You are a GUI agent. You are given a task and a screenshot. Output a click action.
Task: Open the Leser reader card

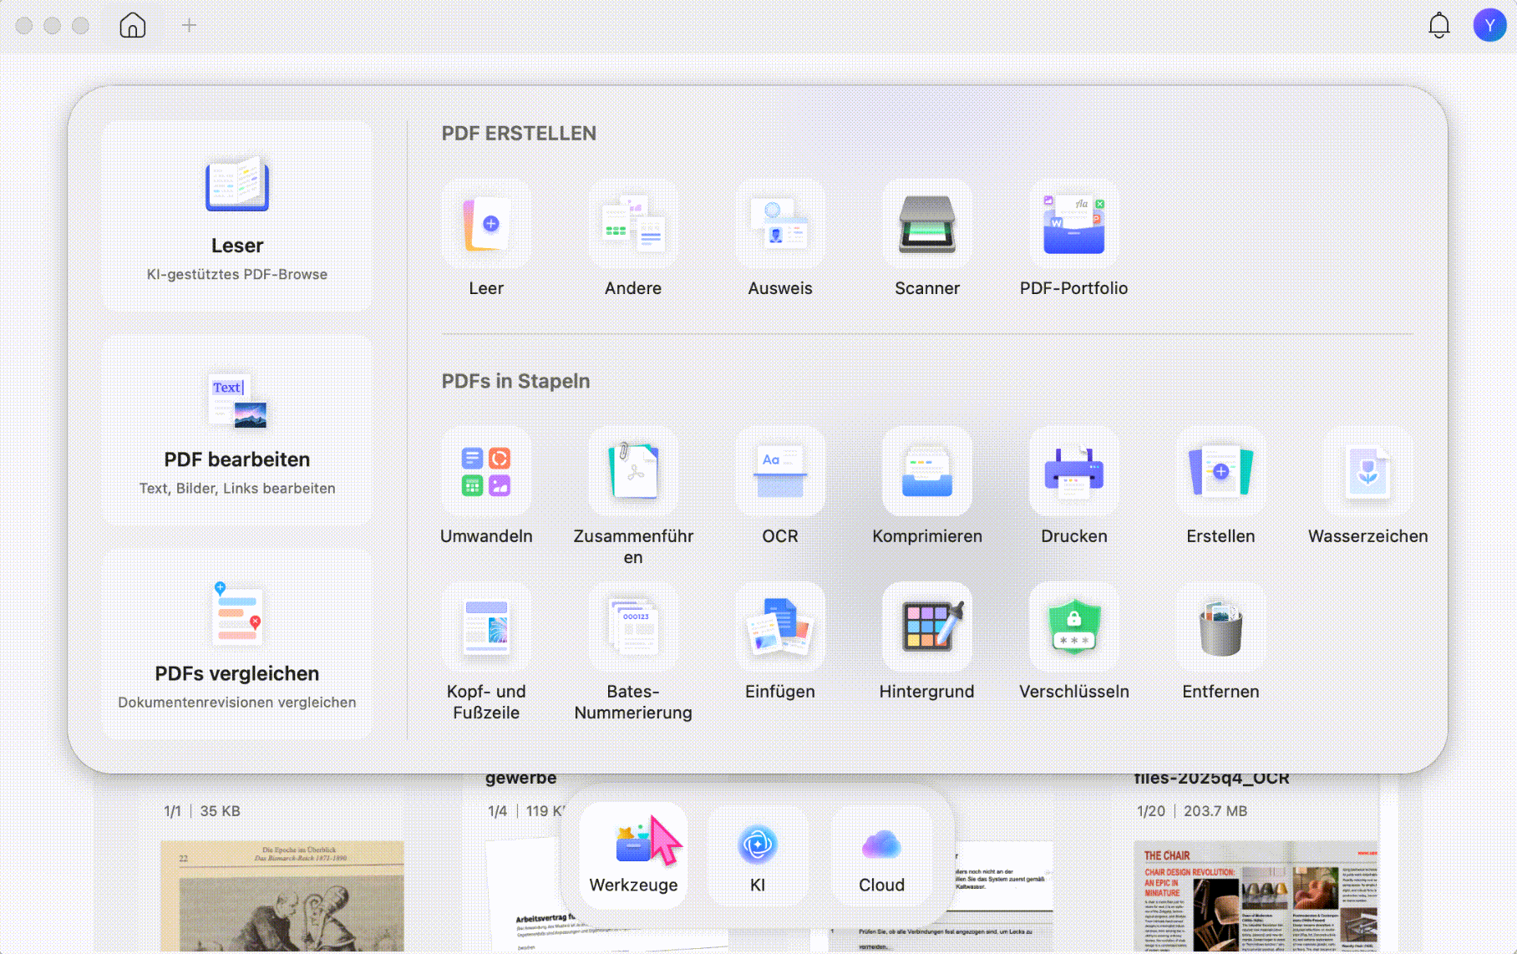pos(237,216)
